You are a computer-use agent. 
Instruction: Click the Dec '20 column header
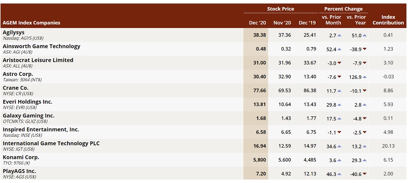[257, 23]
